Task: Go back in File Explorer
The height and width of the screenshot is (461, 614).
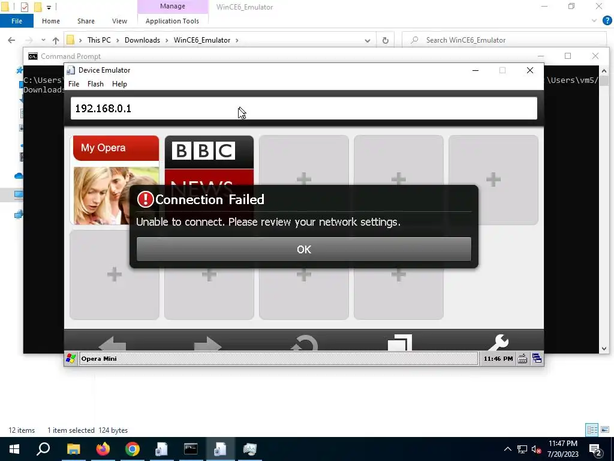Action: tap(11, 40)
